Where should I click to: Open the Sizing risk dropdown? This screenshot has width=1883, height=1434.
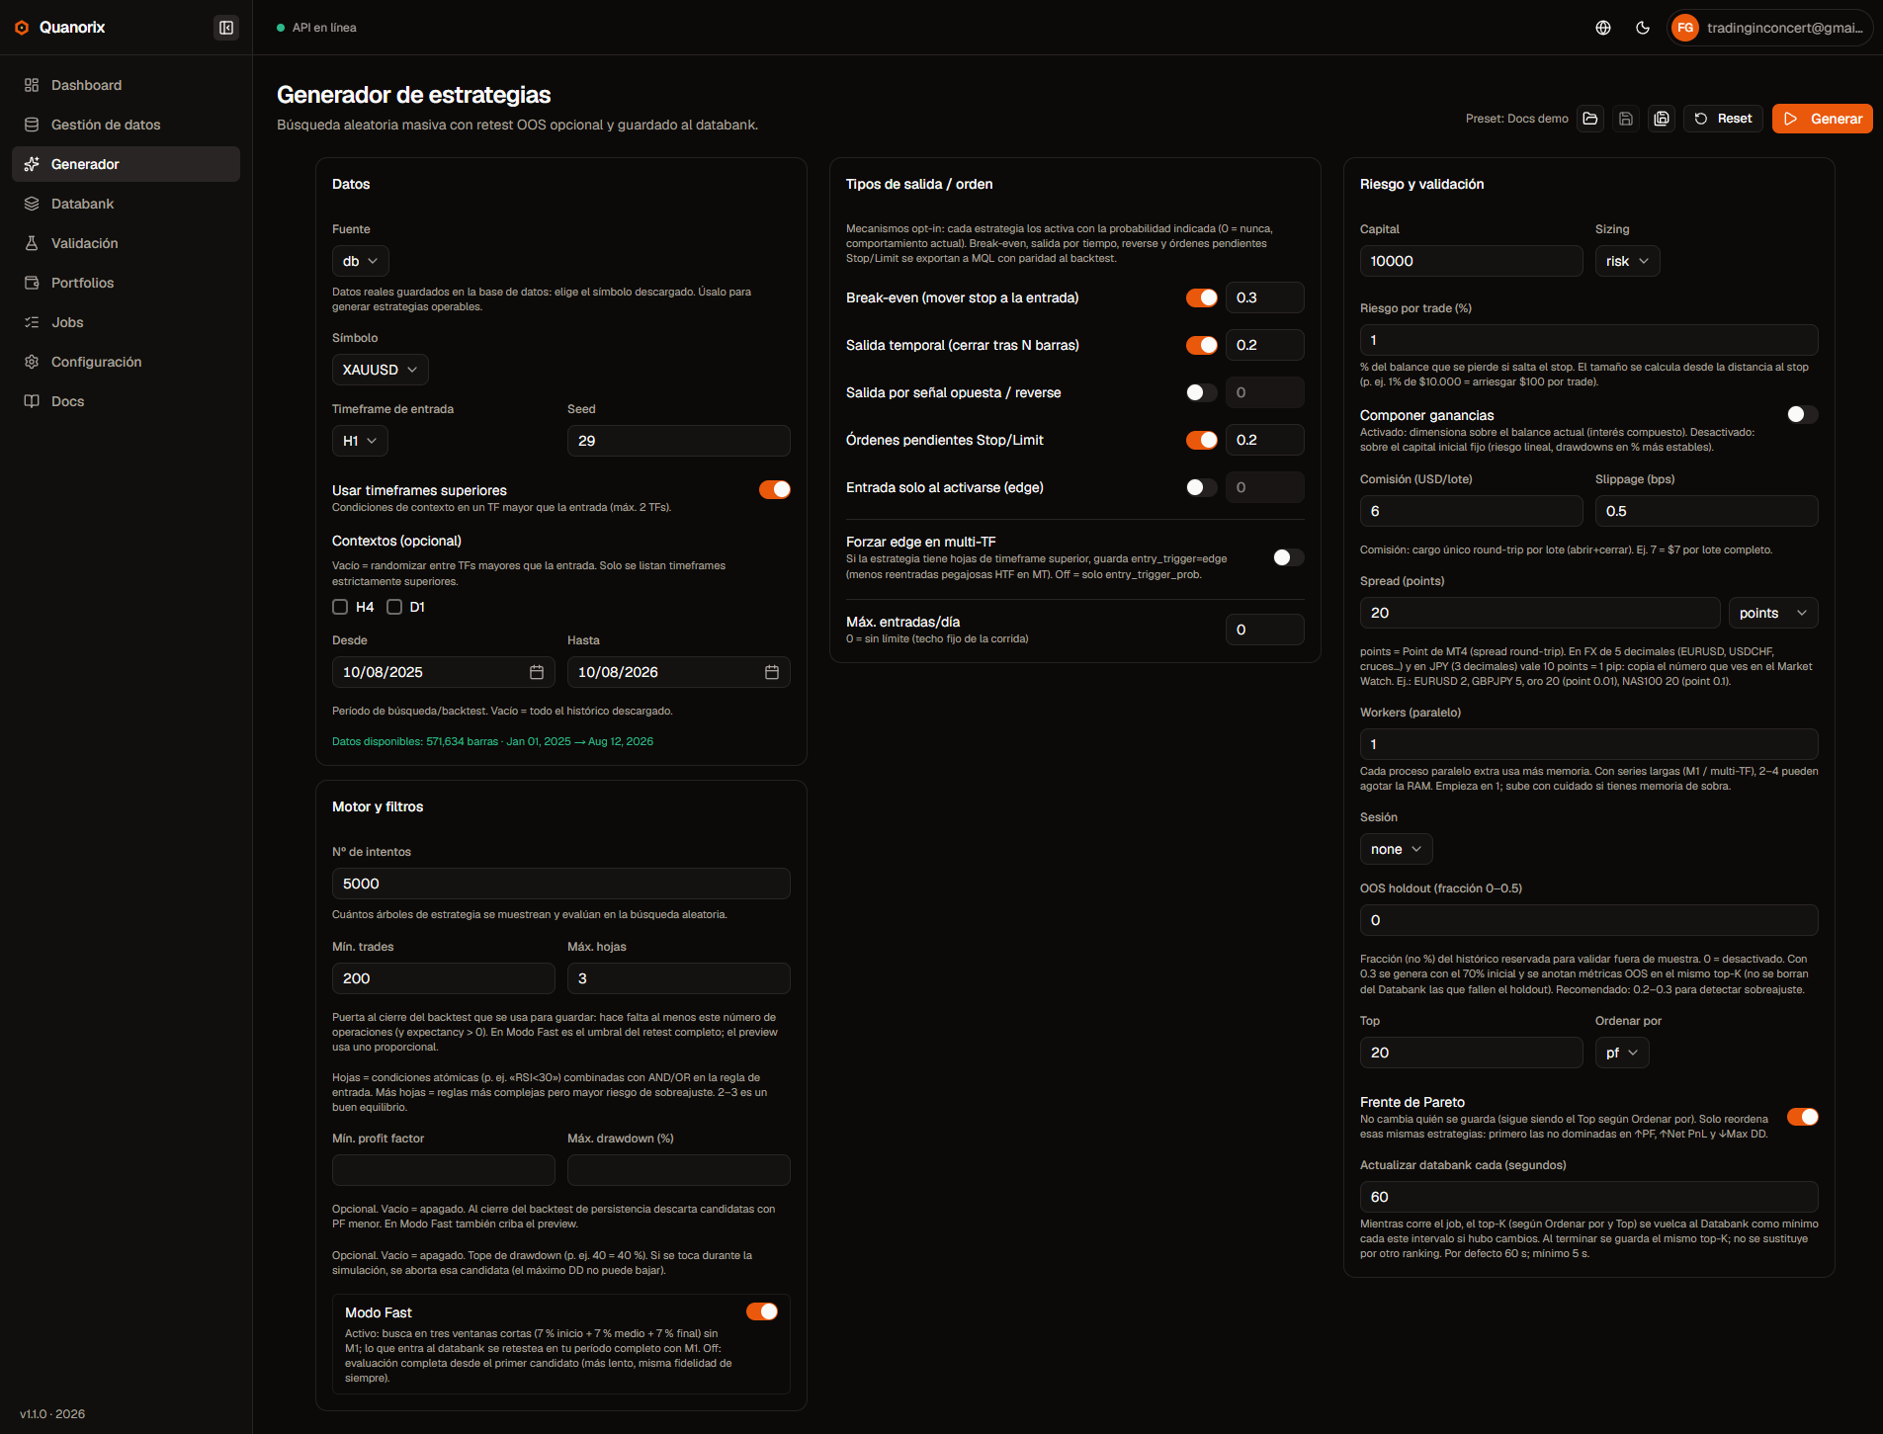coord(1628,261)
